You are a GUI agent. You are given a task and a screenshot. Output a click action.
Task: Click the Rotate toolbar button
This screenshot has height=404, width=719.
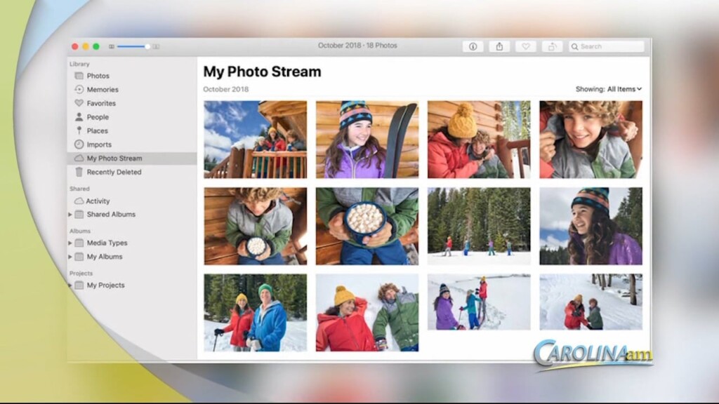(x=552, y=46)
